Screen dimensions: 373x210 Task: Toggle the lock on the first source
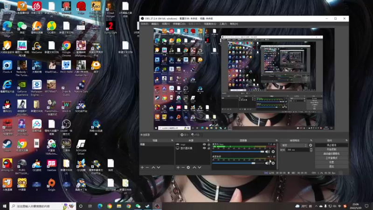(x=209, y=144)
